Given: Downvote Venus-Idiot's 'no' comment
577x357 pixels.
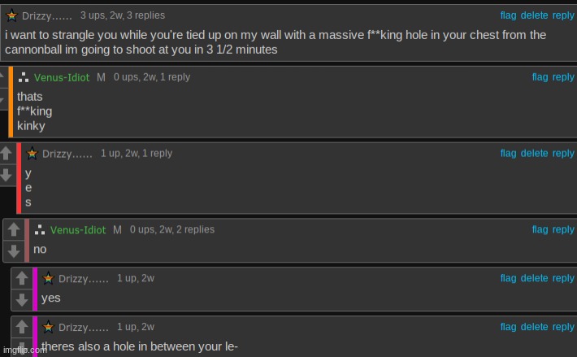Looking at the screenshot, I should 14,251.
